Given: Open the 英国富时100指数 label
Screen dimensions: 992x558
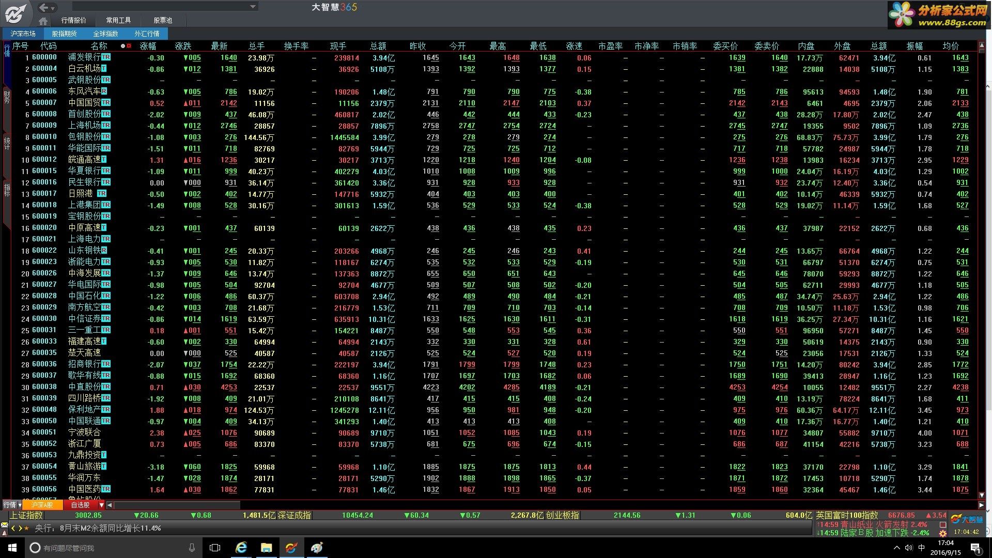Looking at the screenshot, I should (847, 515).
